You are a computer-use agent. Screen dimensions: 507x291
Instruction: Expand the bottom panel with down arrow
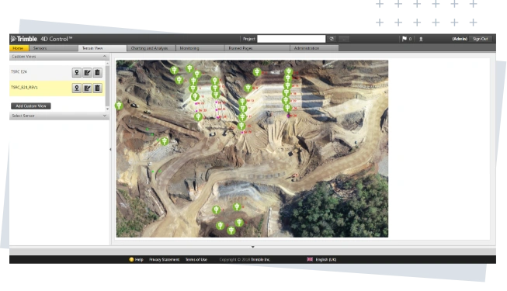(x=253, y=247)
